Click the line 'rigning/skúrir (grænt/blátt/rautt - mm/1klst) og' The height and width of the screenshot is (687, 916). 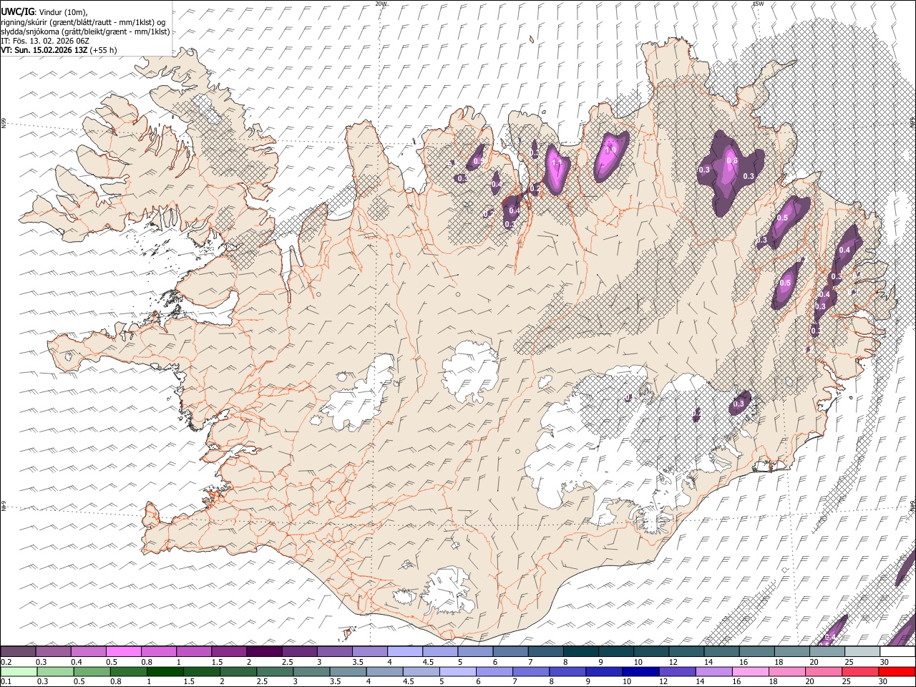[84, 22]
